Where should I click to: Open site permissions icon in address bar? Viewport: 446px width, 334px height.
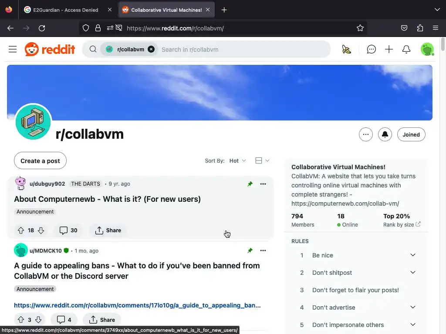tap(110, 28)
